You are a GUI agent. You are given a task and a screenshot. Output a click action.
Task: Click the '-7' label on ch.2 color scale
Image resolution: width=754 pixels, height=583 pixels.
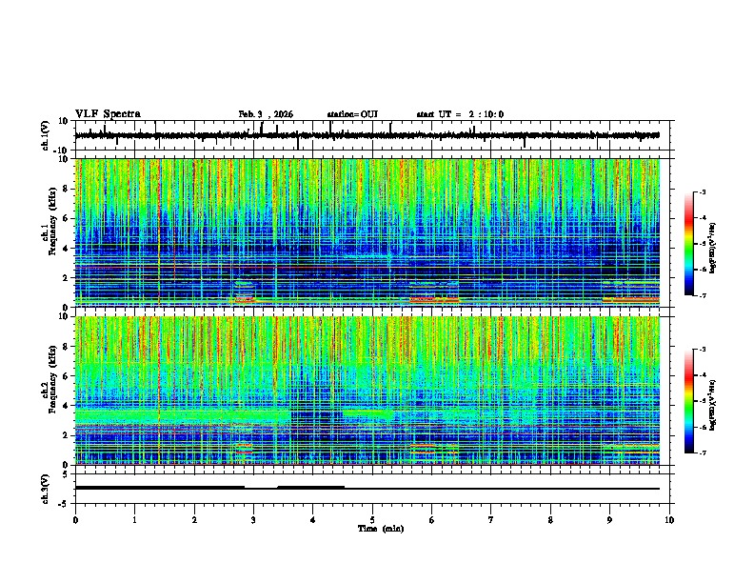coord(702,452)
